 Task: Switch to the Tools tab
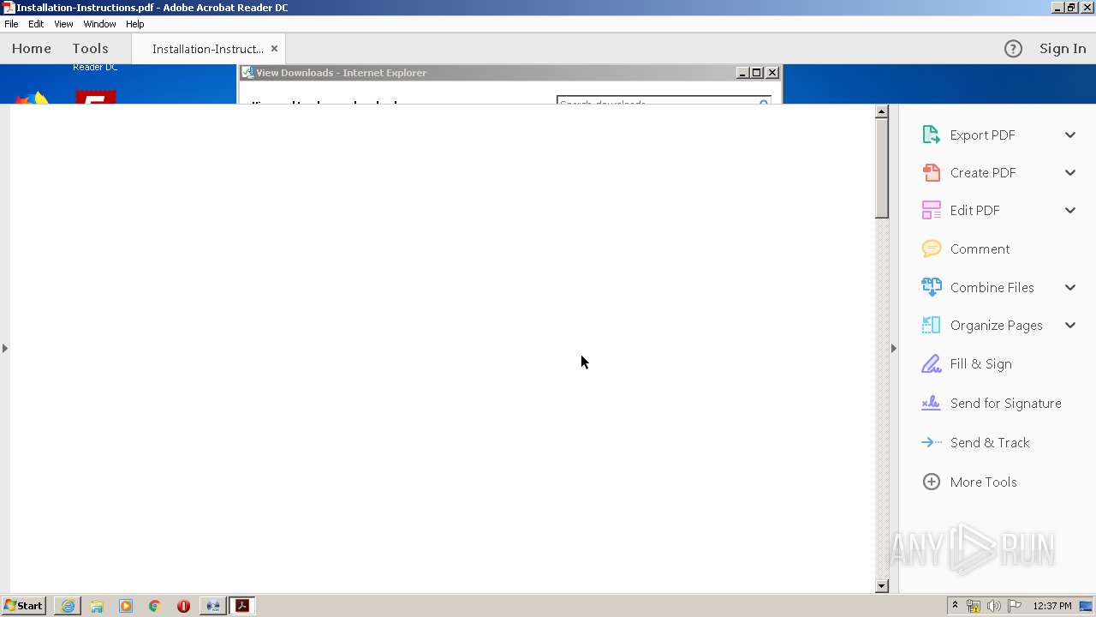pos(90,49)
